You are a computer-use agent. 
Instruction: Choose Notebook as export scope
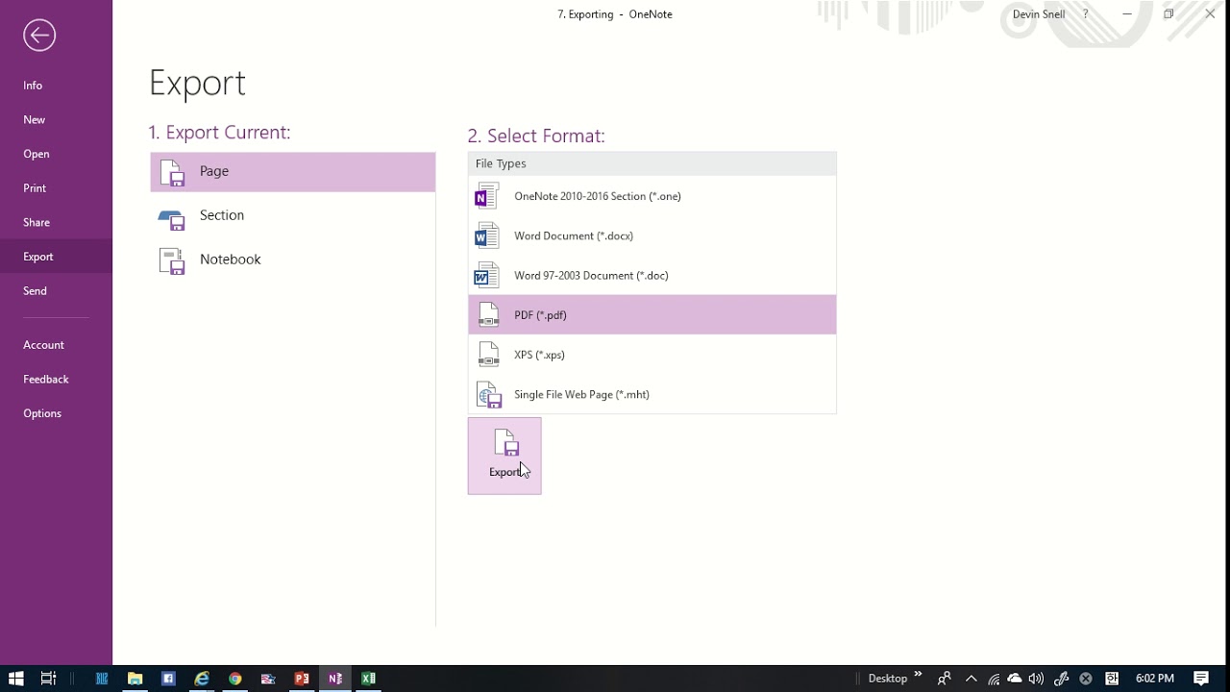[293, 260]
